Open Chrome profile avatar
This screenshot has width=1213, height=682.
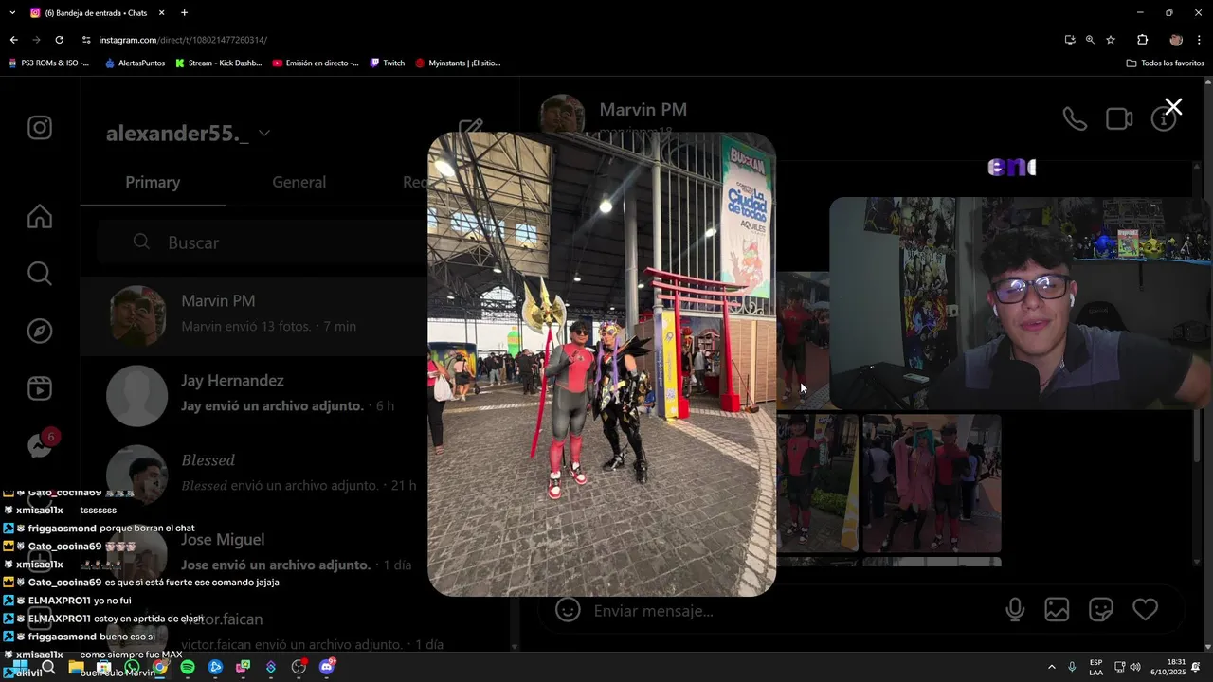(1176, 40)
